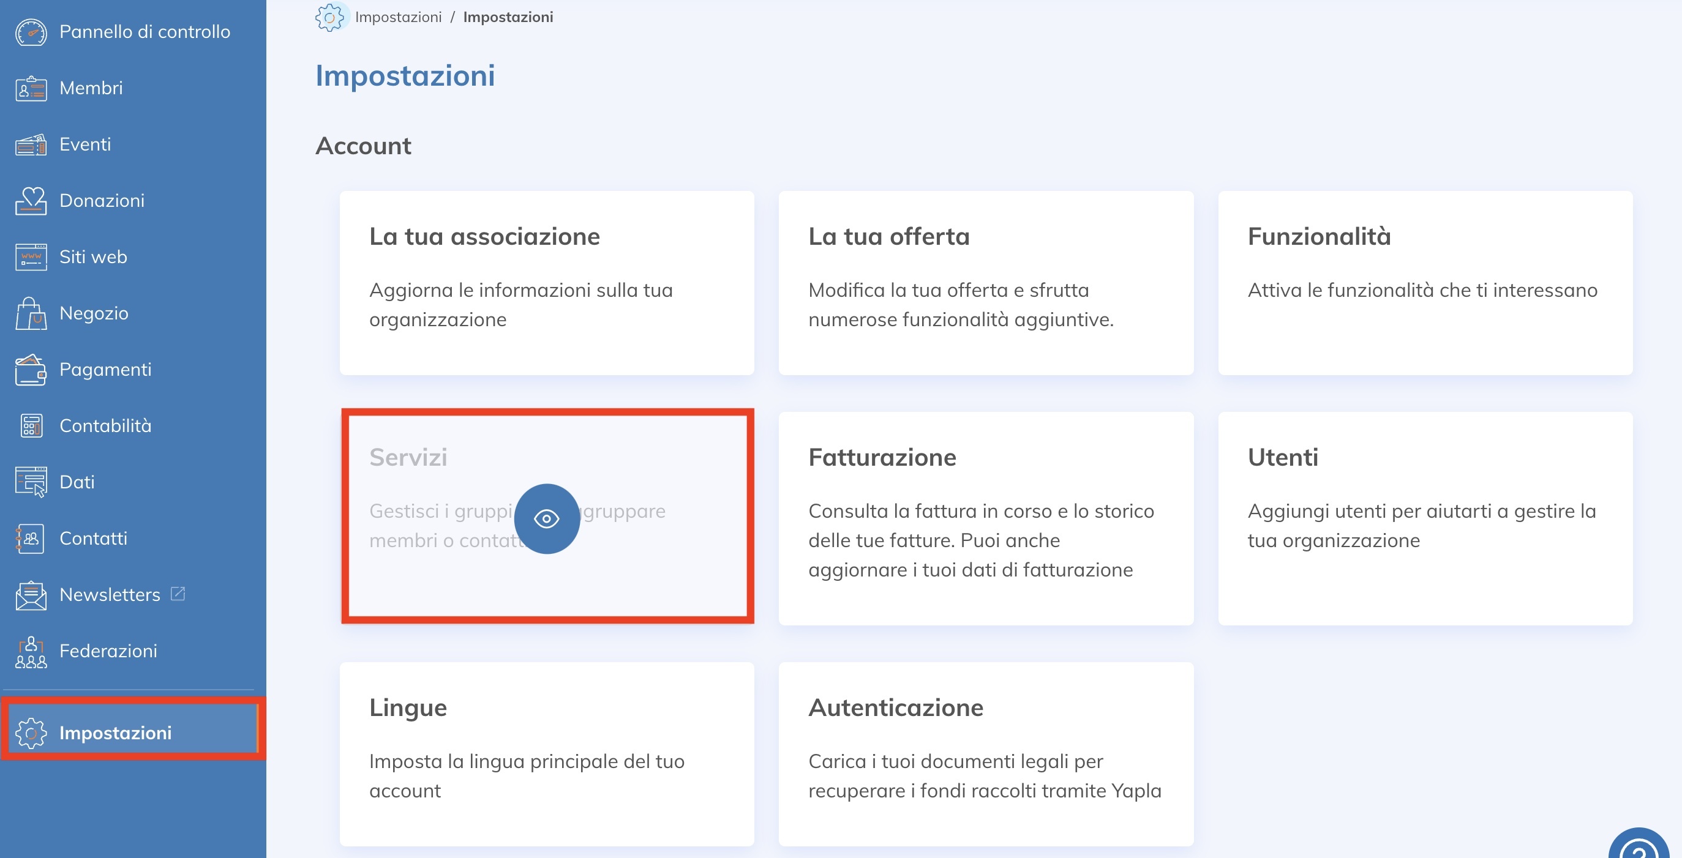Open Dati via the data window icon
This screenshot has width=1682, height=858.
tap(29, 482)
